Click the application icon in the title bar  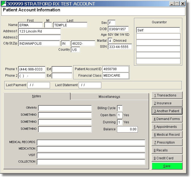click(4, 4)
